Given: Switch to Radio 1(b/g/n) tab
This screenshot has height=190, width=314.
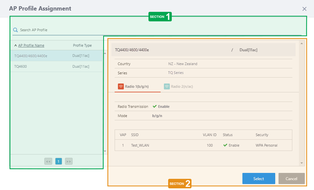Looking at the screenshot, I should point(137,87).
